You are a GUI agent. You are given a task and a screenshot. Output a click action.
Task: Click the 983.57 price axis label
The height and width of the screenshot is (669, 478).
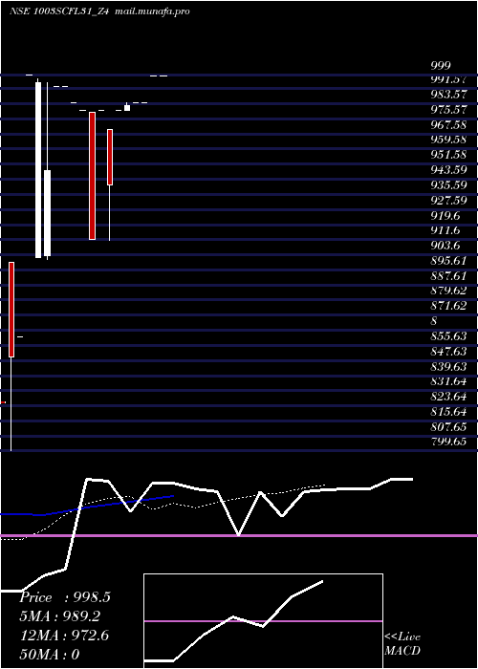[x=448, y=95]
